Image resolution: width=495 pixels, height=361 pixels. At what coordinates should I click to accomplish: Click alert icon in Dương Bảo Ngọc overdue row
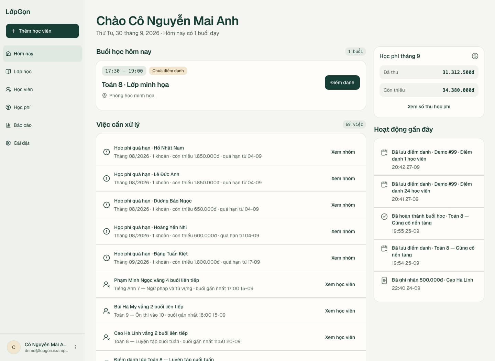pyautogui.click(x=107, y=205)
